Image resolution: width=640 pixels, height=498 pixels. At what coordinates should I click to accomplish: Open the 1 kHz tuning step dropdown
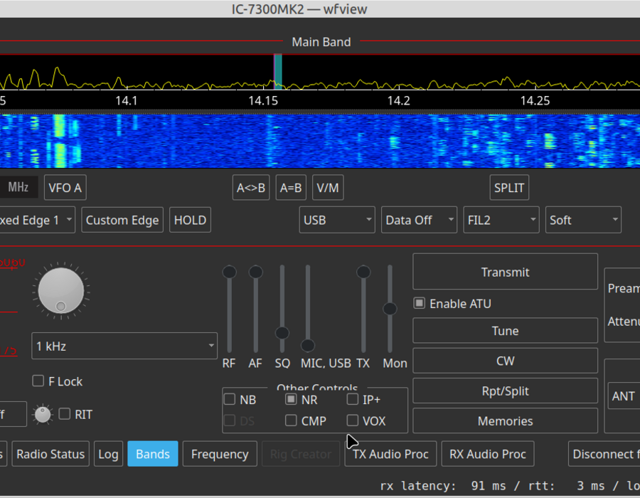pos(124,346)
